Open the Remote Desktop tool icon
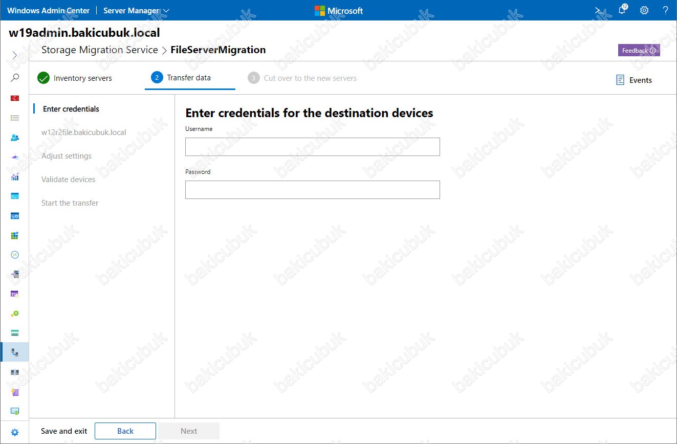677x444 pixels. click(x=15, y=255)
